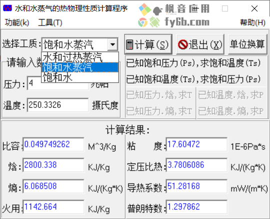Click the red prohibition icon on 退出 button

point(182,44)
